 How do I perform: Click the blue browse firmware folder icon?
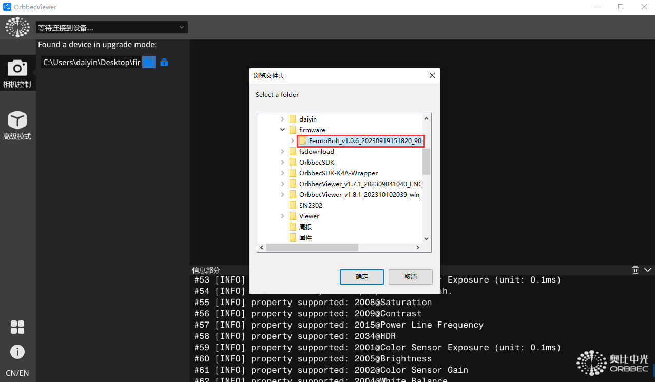tap(148, 63)
